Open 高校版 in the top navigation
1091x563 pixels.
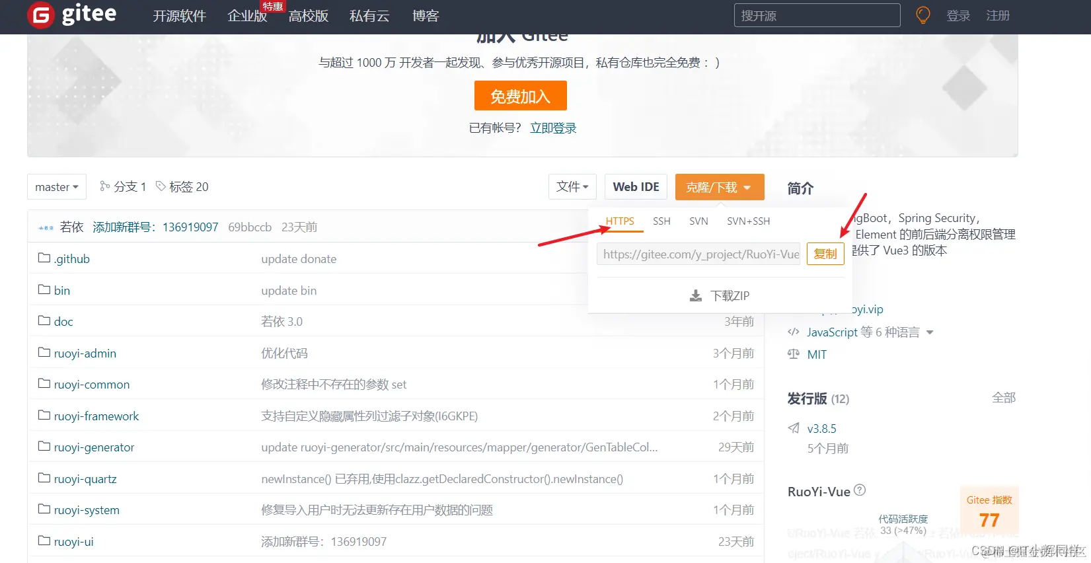pos(309,16)
